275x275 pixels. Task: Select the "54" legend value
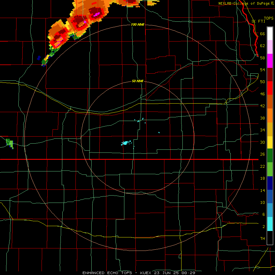pos(262,70)
